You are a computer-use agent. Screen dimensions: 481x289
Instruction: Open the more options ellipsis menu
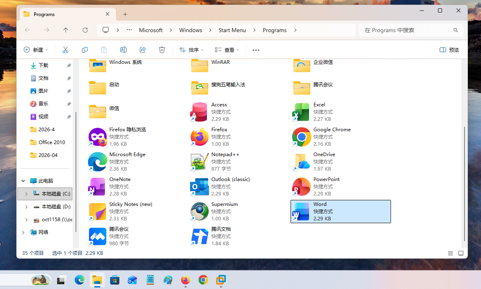[x=256, y=50]
